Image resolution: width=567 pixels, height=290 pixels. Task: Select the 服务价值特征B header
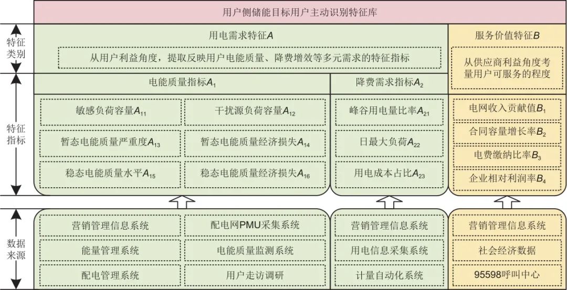(507, 36)
